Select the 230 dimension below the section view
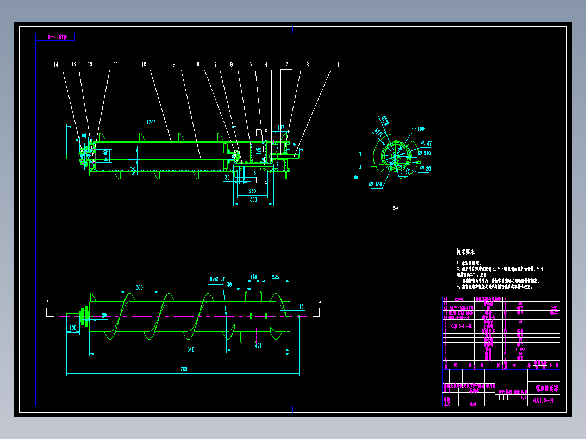 click(252, 191)
